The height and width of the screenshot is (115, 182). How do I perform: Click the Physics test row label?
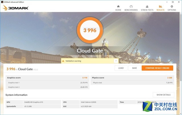[98, 82]
